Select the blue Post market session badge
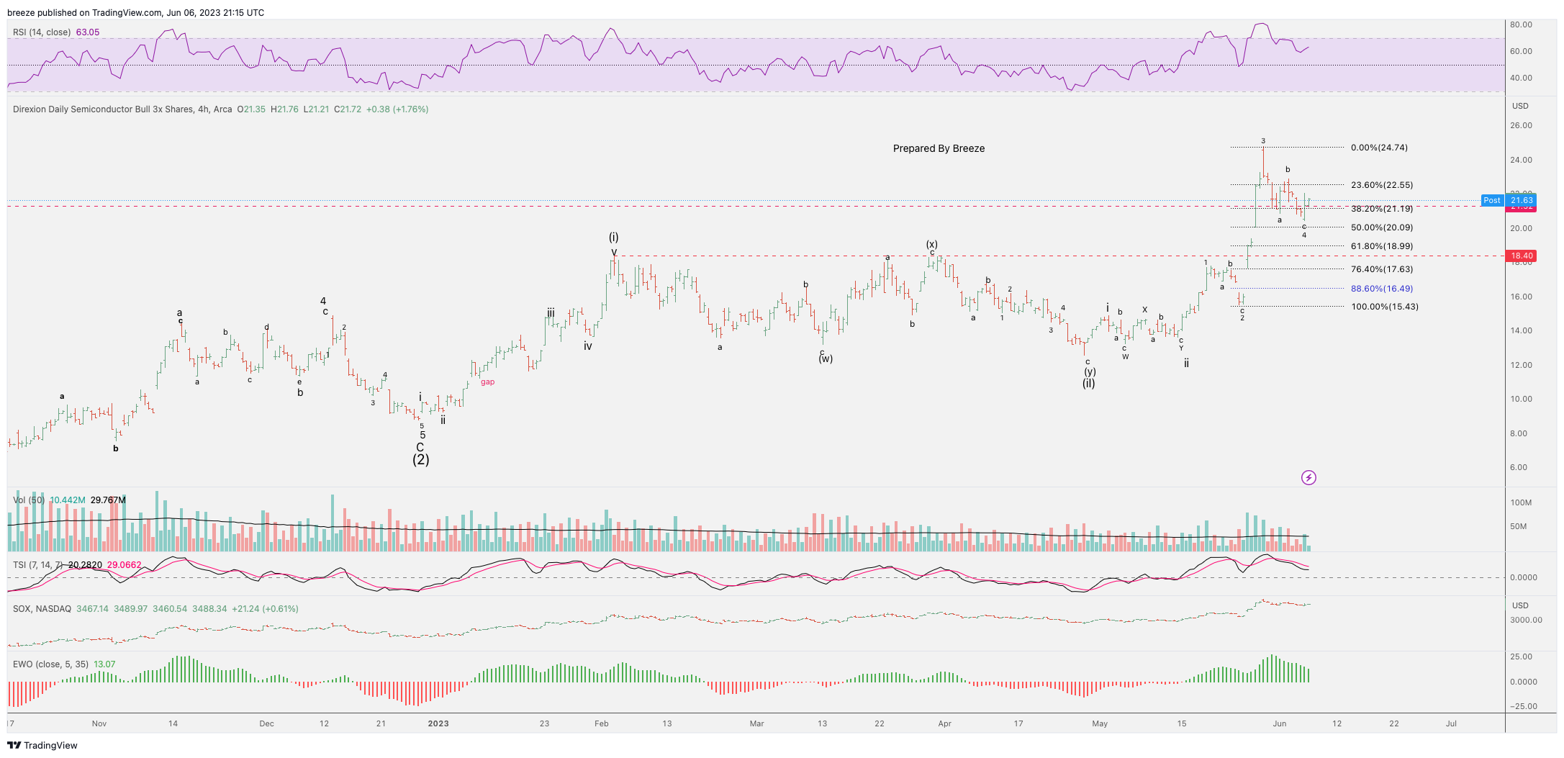The image size is (1564, 758). (x=1493, y=200)
